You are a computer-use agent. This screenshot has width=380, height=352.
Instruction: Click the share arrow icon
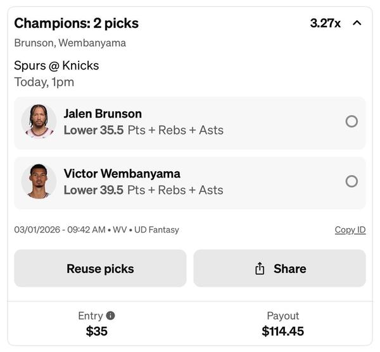(x=260, y=269)
